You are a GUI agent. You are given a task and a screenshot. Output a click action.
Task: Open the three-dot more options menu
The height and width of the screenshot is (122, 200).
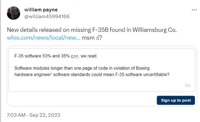pyautogui.click(x=194, y=10)
